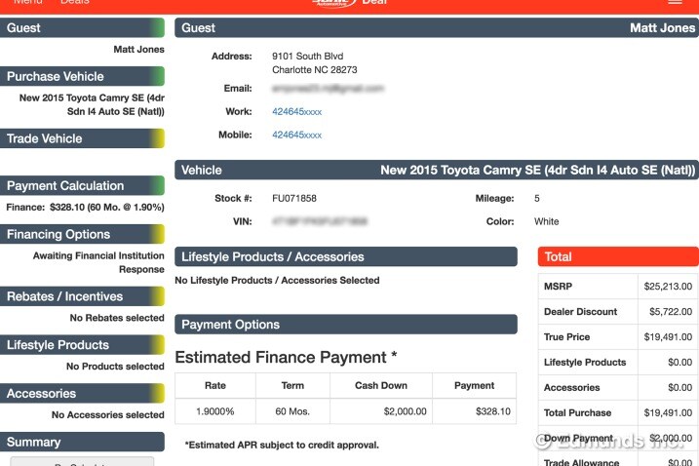Viewport: 699px width, 466px height.
Task: Click the main Vehicle panel header bar
Action: coord(437,170)
